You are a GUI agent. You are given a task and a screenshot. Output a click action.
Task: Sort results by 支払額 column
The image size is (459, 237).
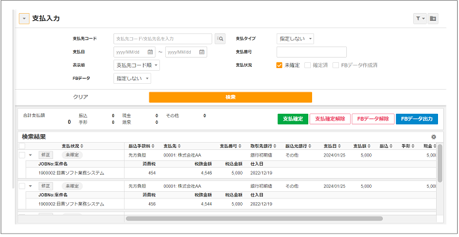coord(362,146)
